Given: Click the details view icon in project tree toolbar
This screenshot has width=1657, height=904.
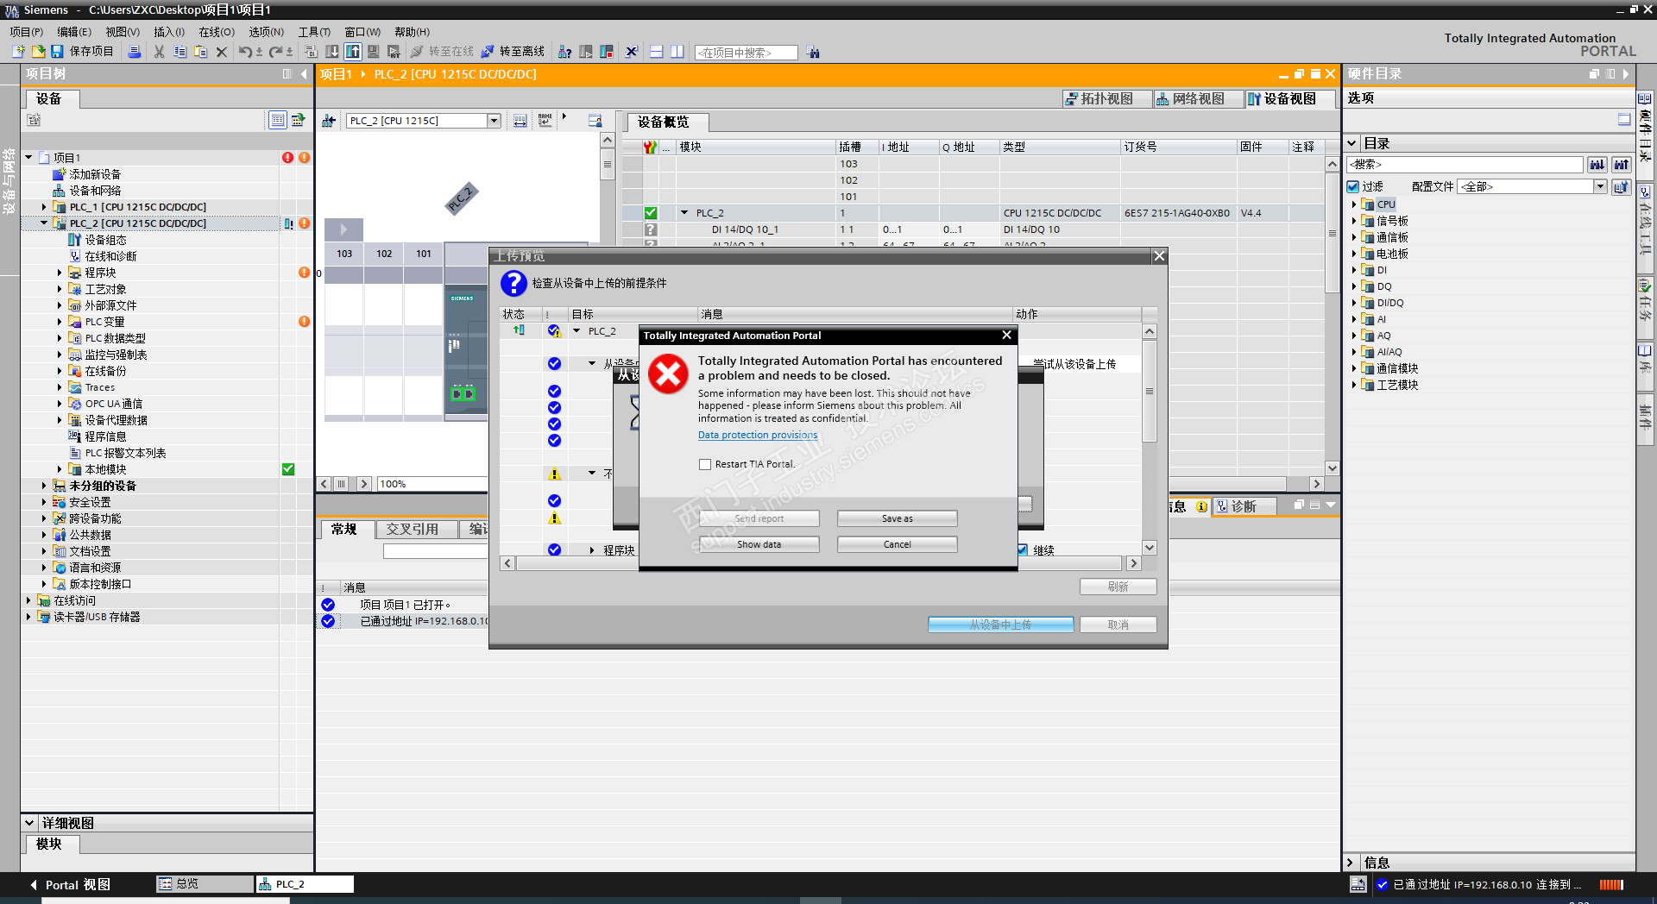Looking at the screenshot, I should pos(278,120).
